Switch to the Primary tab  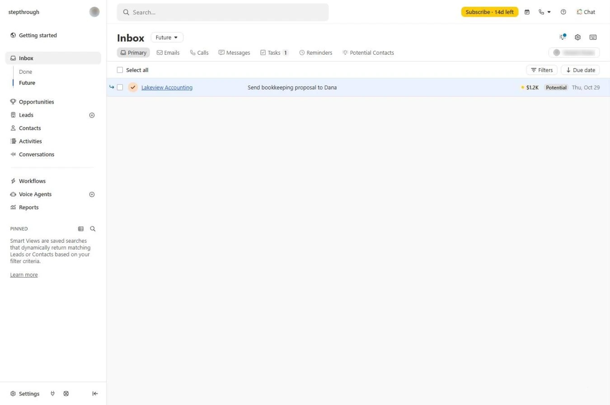(x=133, y=53)
